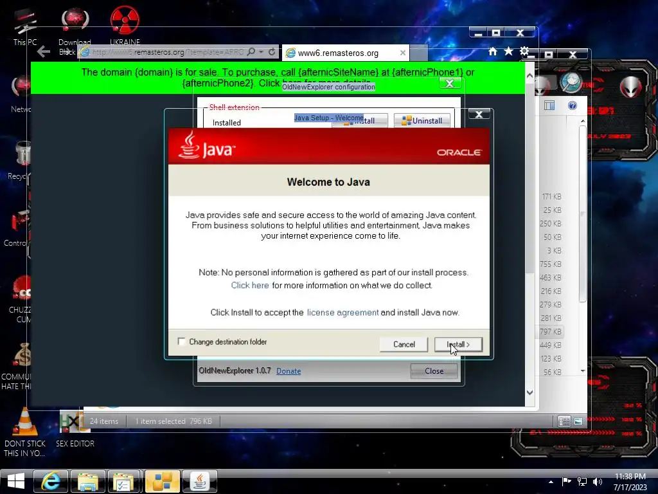
Task: Open the DONT STICK THIS IN YO... cone icon
Action: [24, 433]
